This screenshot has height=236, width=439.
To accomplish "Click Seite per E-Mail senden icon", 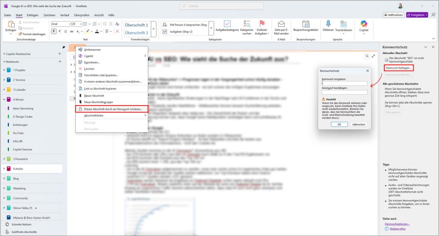I will pyautogui.click(x=281, y=24).
